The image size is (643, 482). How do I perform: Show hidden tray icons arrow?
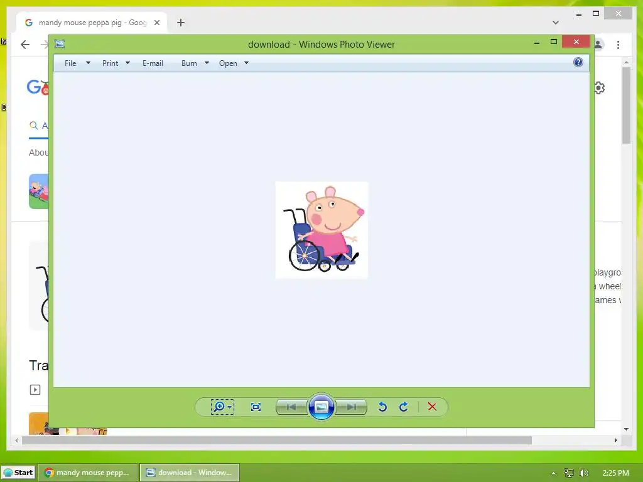(554, 473)
